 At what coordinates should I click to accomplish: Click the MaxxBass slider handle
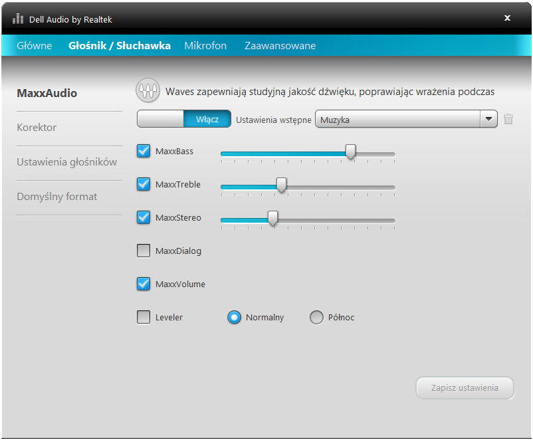point(350,152)
